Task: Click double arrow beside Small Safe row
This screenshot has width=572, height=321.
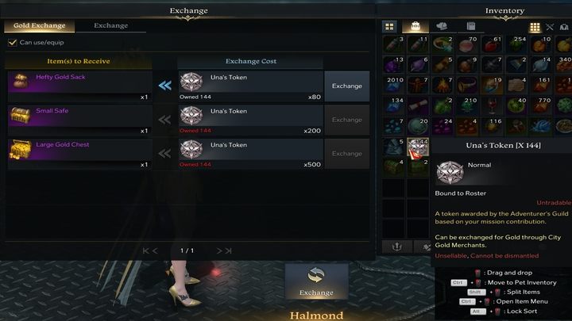Action: click(x=164, y=120)
